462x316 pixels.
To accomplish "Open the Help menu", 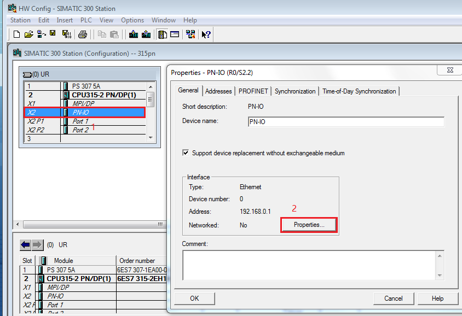I will 190,20.
